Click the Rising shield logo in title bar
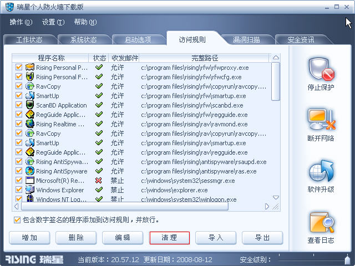 click(x=9, y=7)
